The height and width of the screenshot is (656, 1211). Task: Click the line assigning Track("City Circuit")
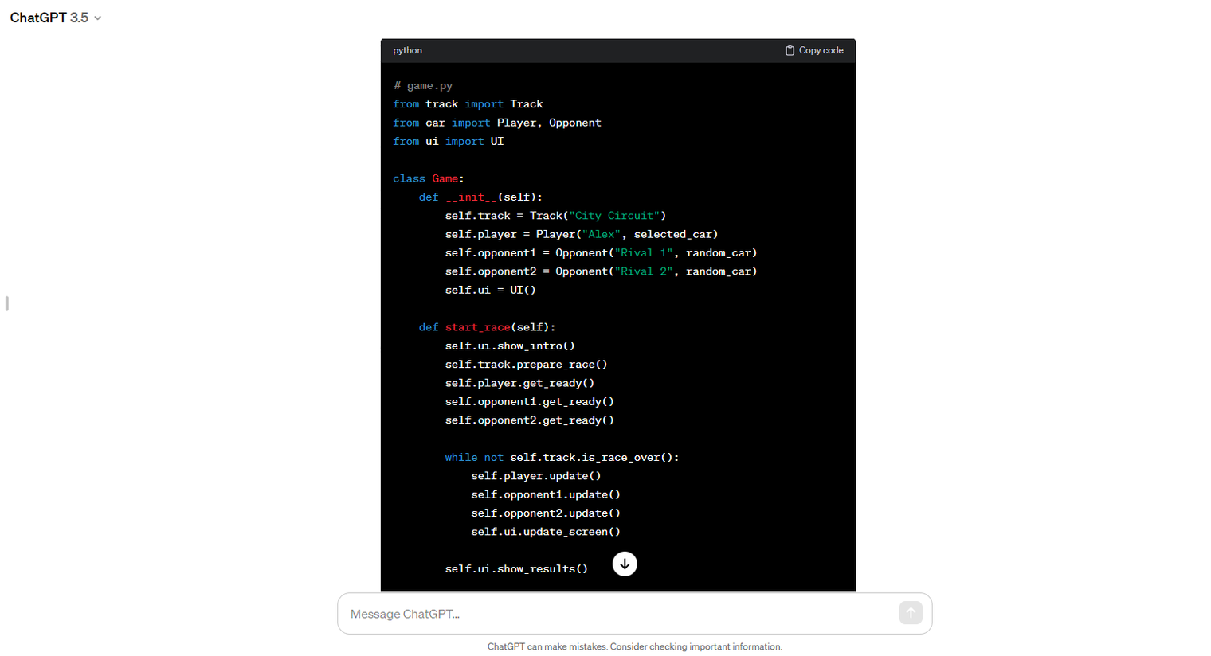click(555, 216)
